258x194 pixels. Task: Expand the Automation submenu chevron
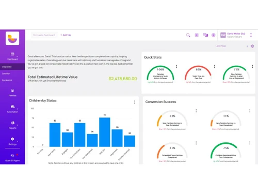[18, 109]
